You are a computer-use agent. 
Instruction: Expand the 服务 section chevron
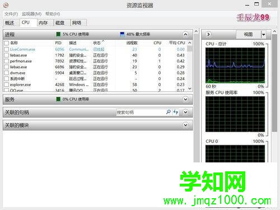click(x=185, y=99)
